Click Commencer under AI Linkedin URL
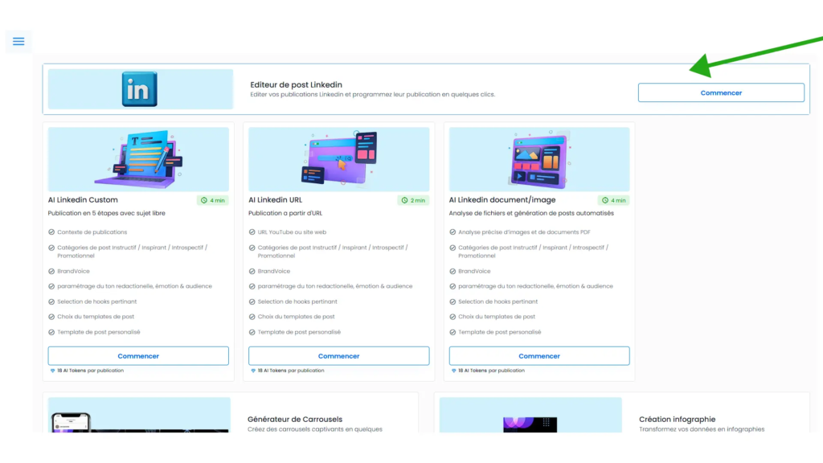The height and width of the screenshot is (463, 823). [x=338, y=356]
